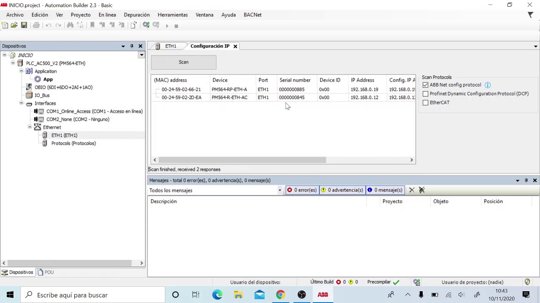Uncheck ABB Net config protocol

(425, 85)
